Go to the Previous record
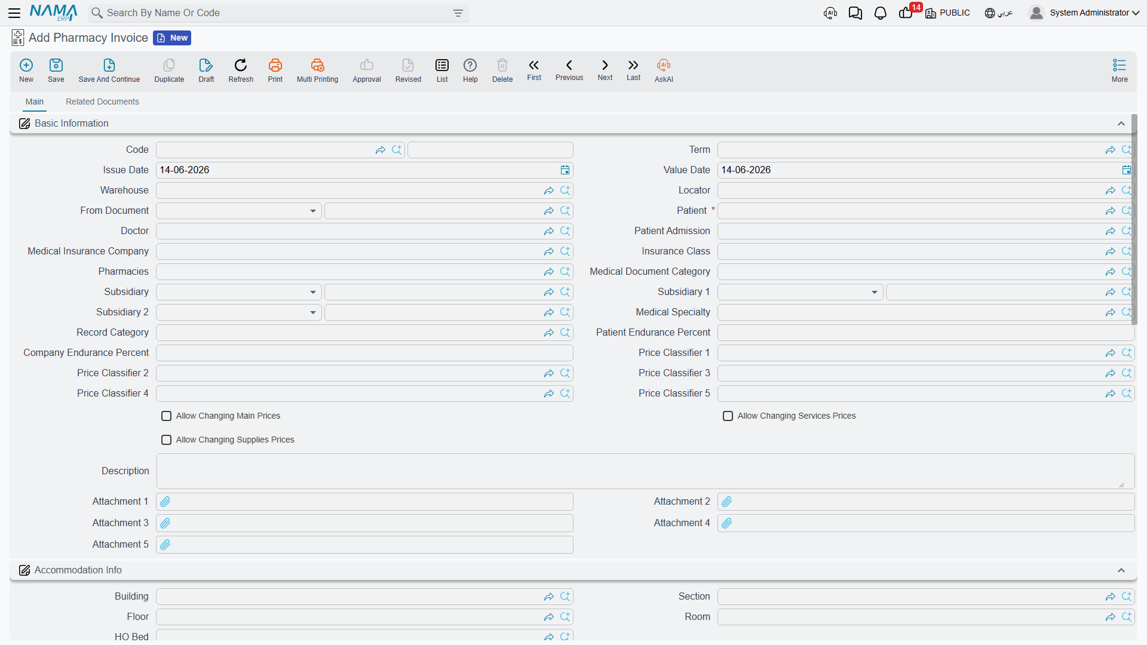Viewport: 1147px width, 645px height. (569, 70)
